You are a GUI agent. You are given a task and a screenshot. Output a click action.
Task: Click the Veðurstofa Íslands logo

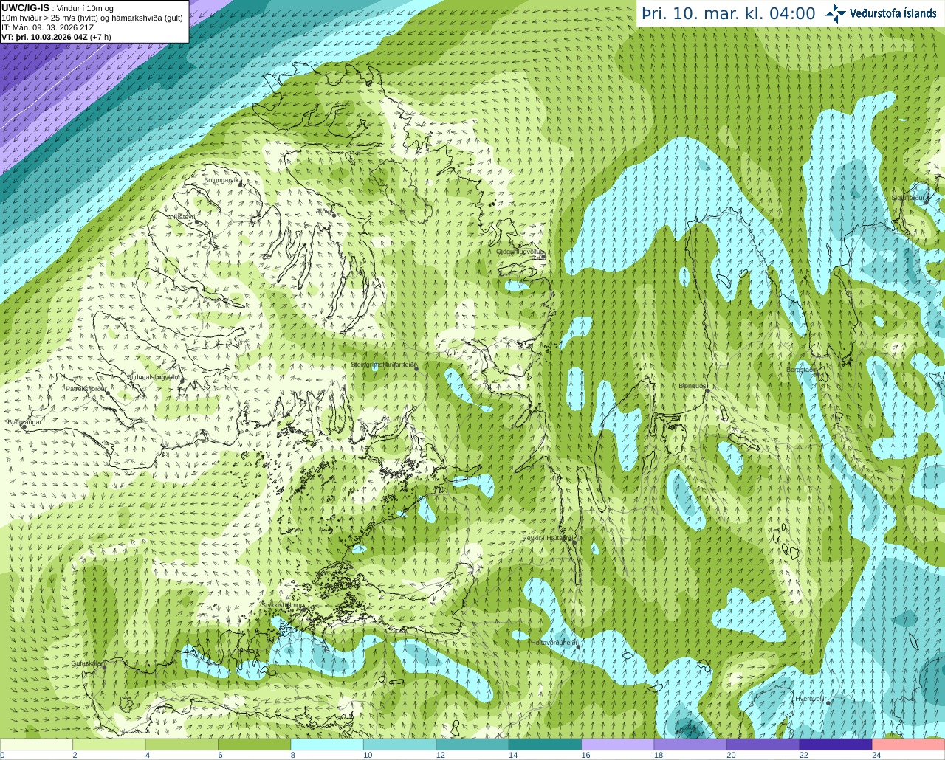coord(882,13)
